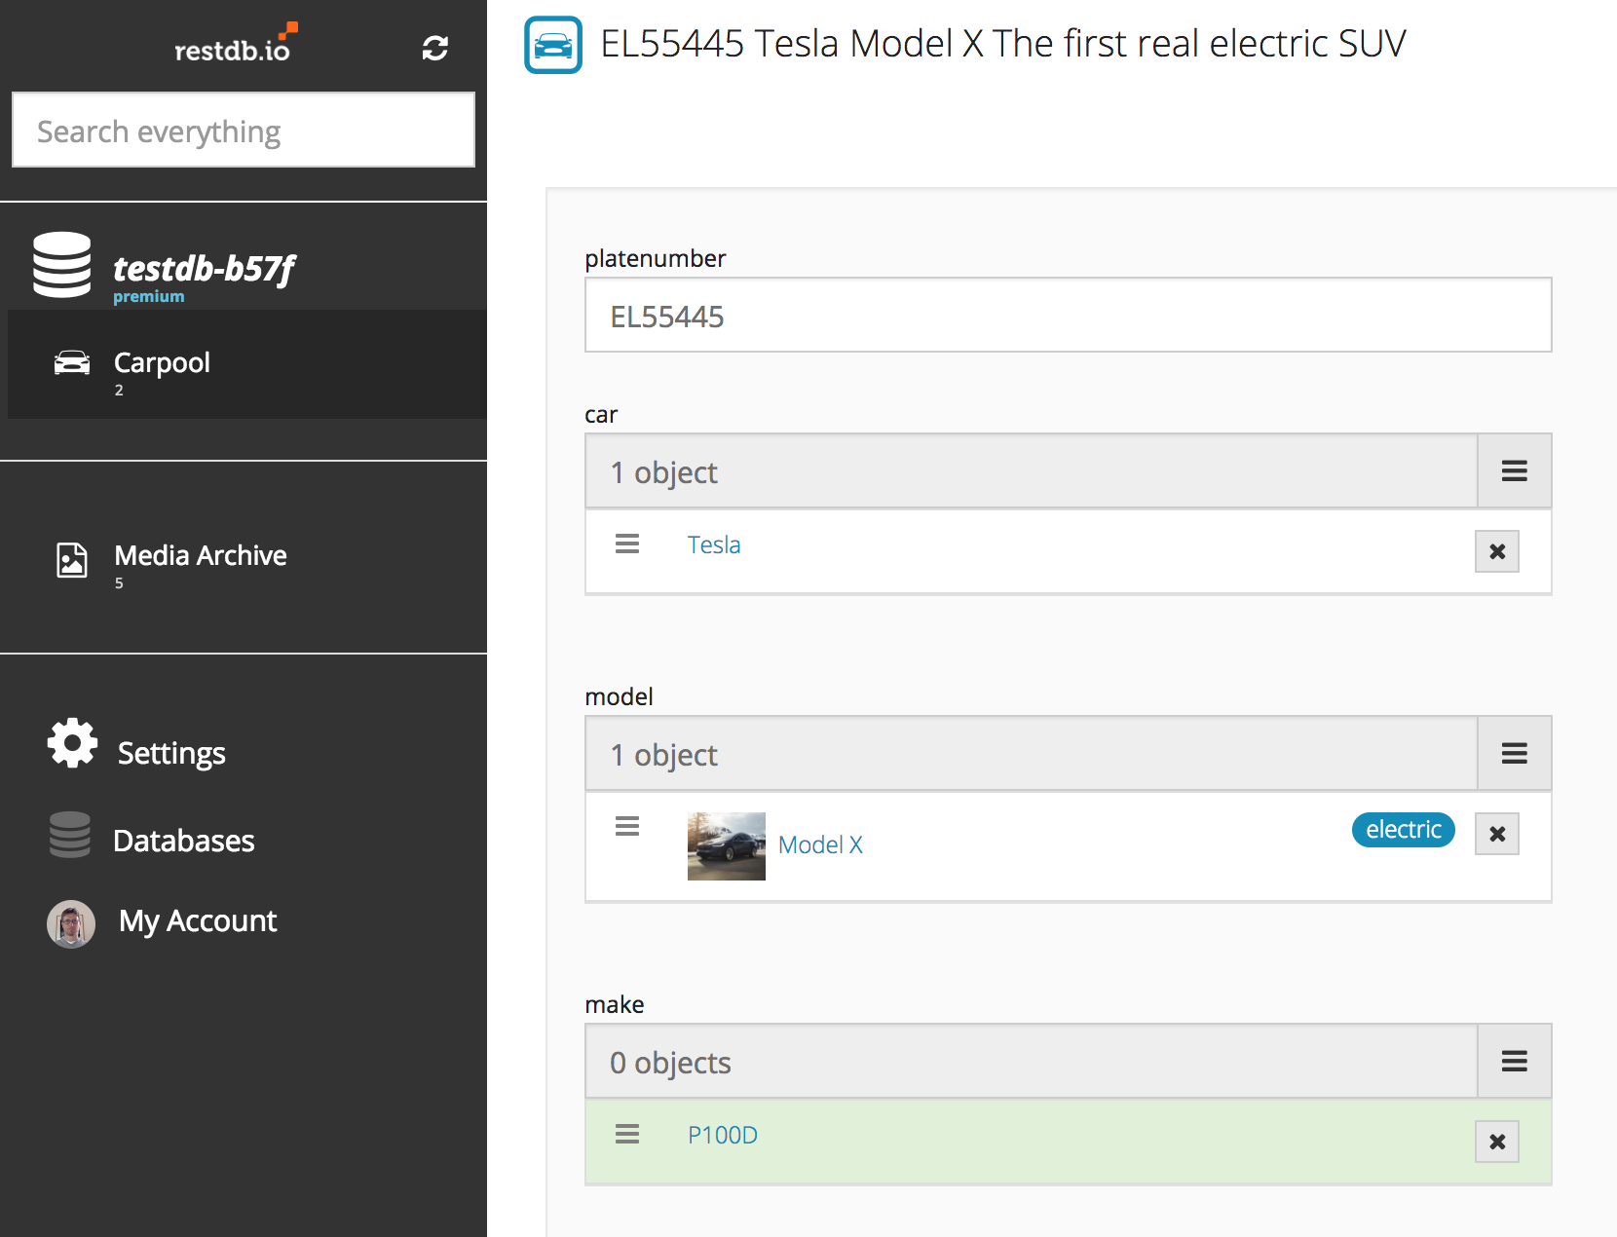Image resolution: width=1617 pixels, height=1237 pixels.
Task: Click the restdb.io logo
Action: [236, 44]
